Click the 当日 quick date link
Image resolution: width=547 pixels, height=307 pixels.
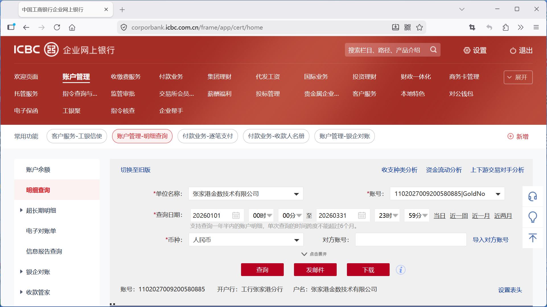pos(440,215)
